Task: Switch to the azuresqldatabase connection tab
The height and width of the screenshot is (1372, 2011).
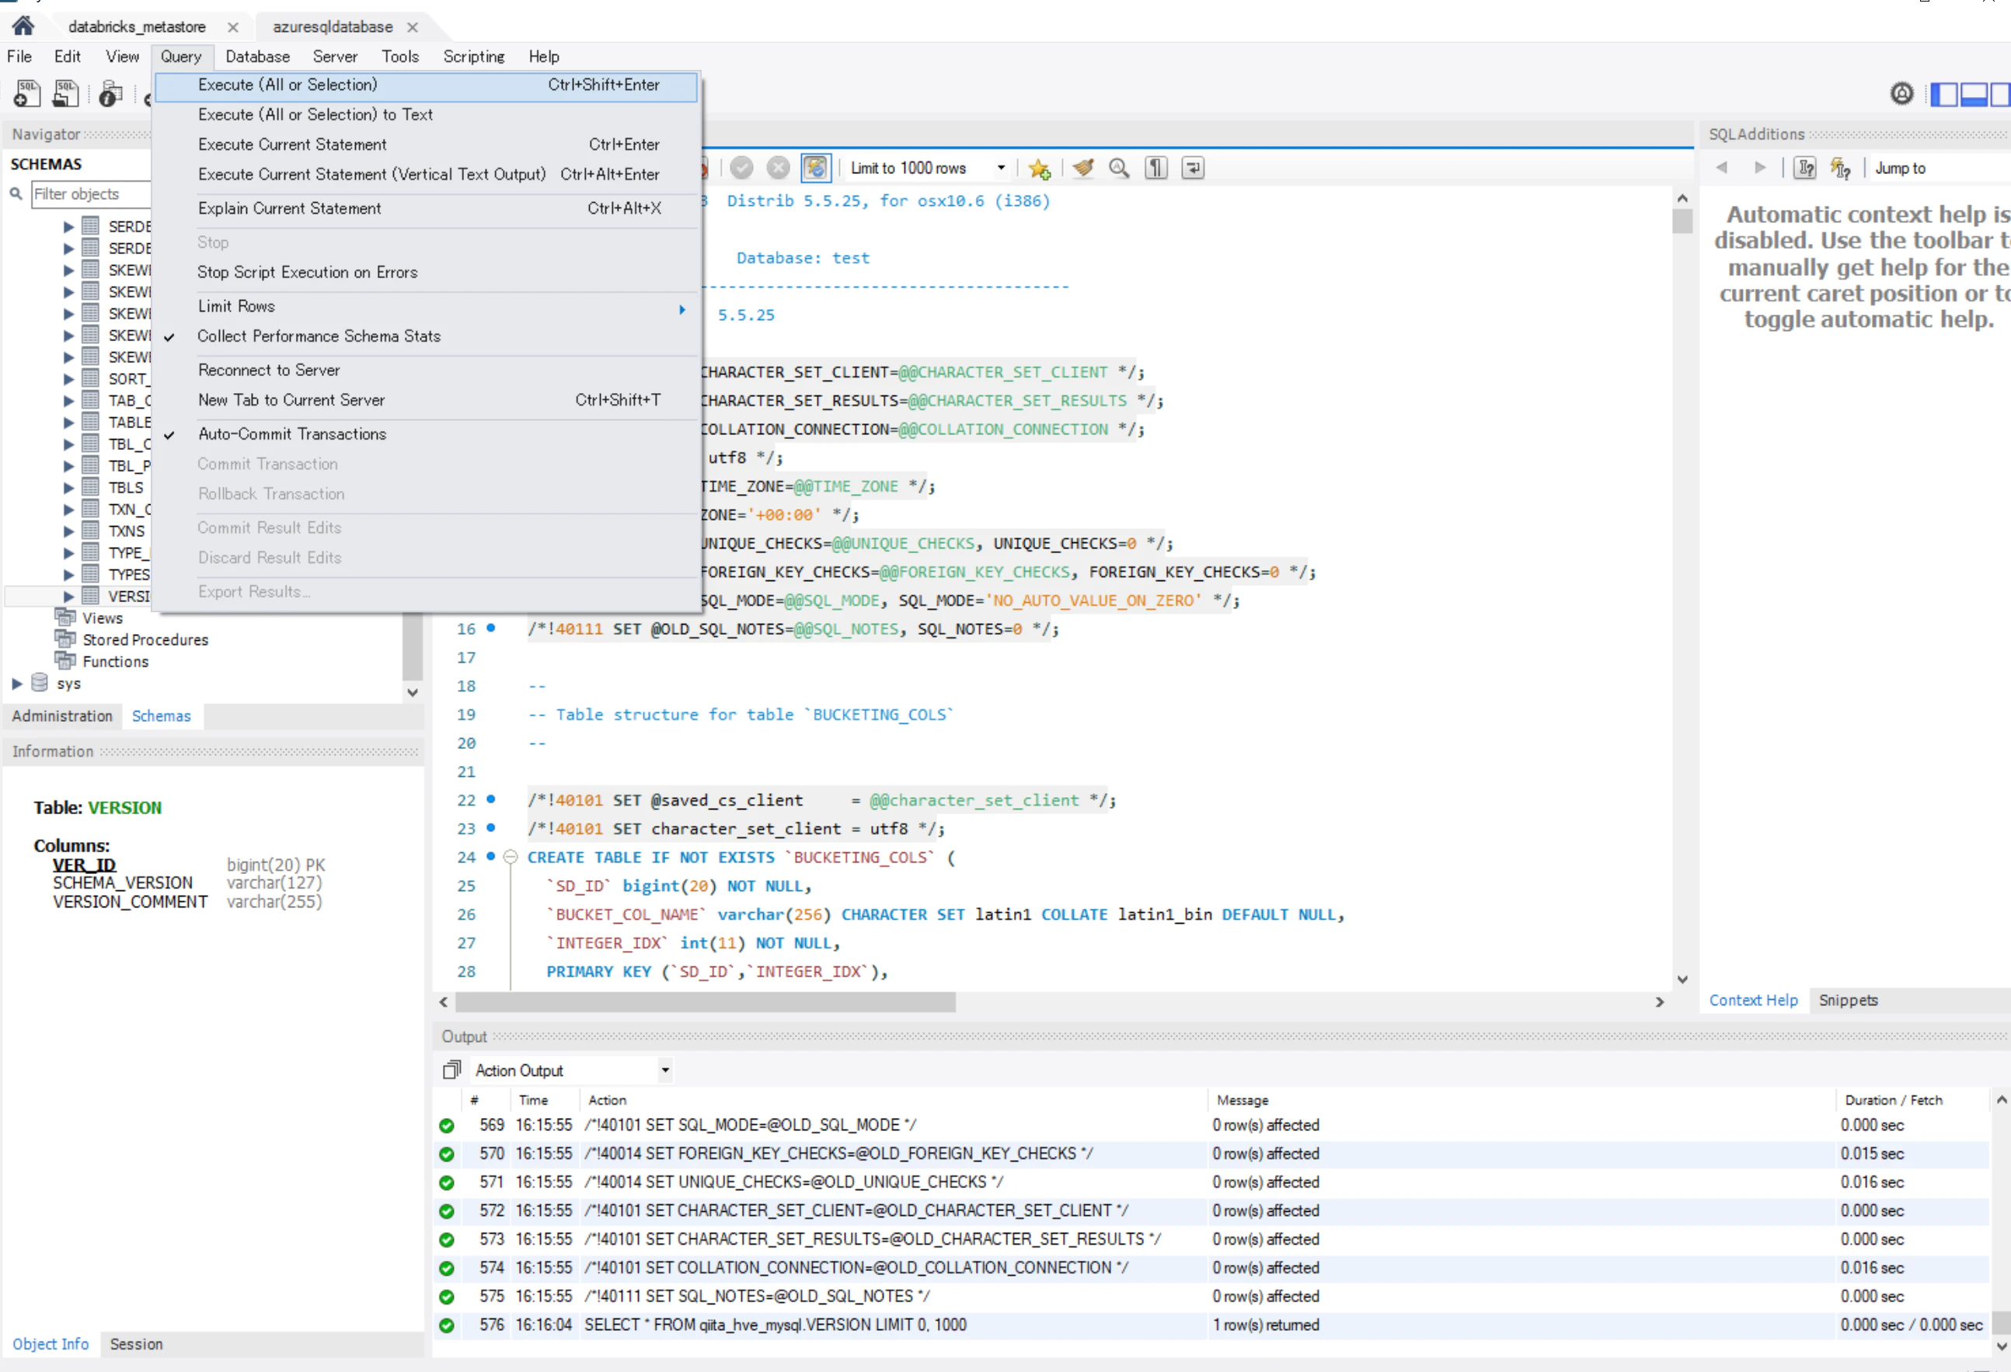Action: [333, 27]
